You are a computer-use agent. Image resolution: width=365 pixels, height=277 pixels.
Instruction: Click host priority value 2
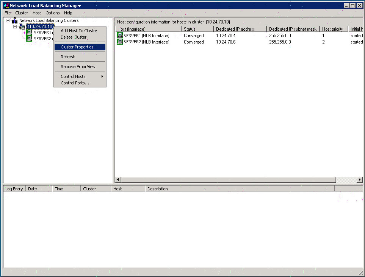click(x=323, y=42)
